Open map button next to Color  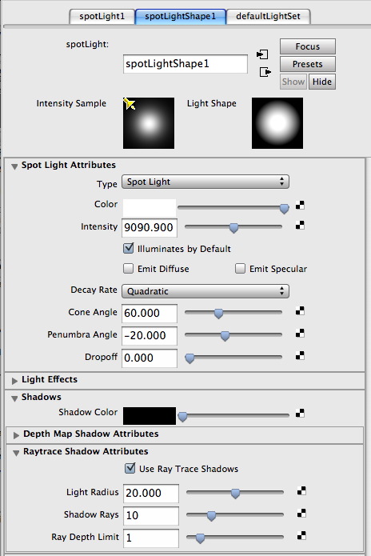(300, 206)
